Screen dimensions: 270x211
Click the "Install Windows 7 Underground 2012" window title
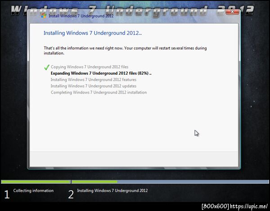click(81, 16)
